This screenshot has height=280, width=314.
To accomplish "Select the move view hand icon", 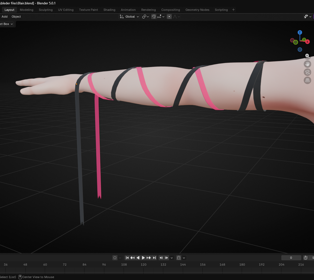I will (x=307, y=64).
